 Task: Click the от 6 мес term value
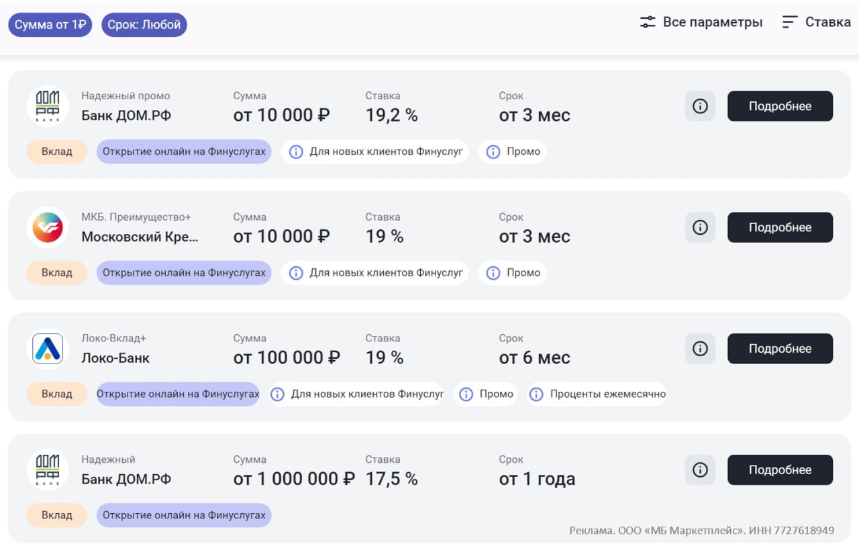coord(535,357)
